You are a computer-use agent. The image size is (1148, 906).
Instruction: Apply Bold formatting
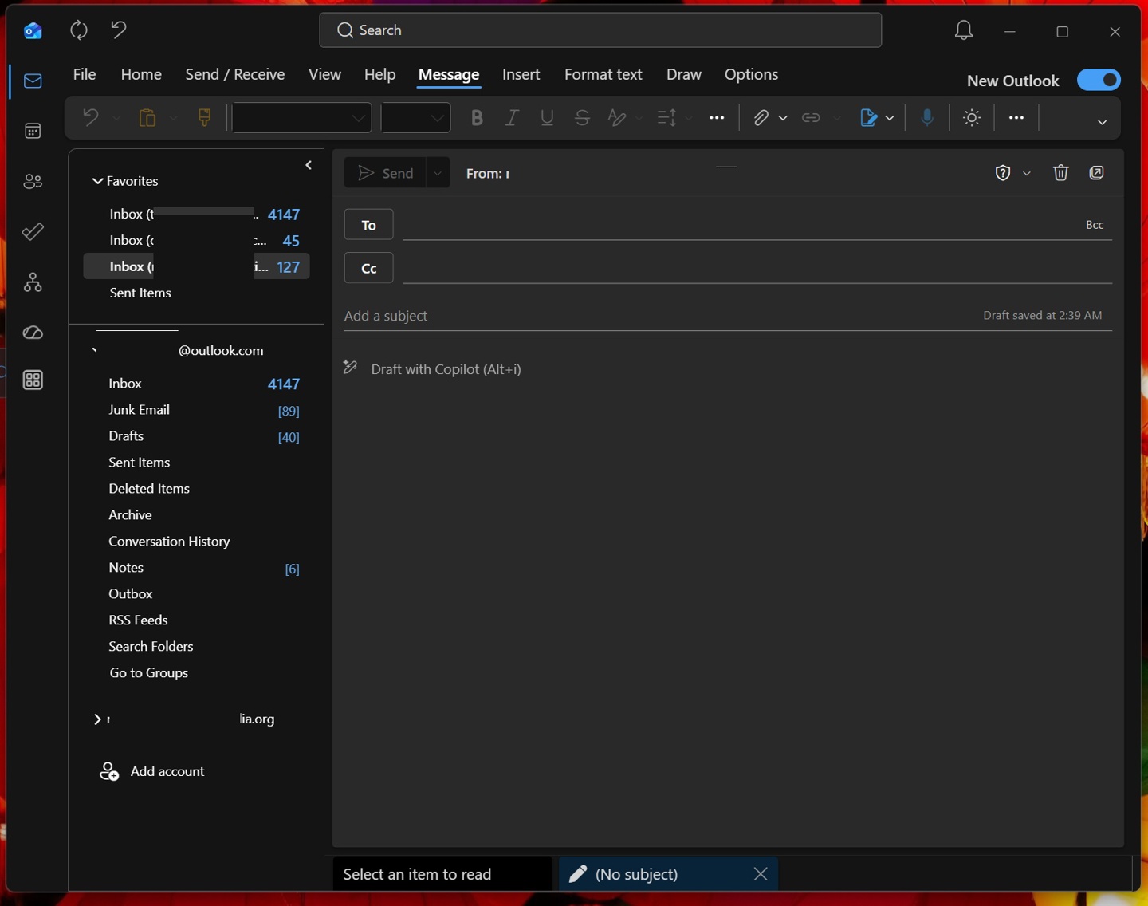click(477, 118)
